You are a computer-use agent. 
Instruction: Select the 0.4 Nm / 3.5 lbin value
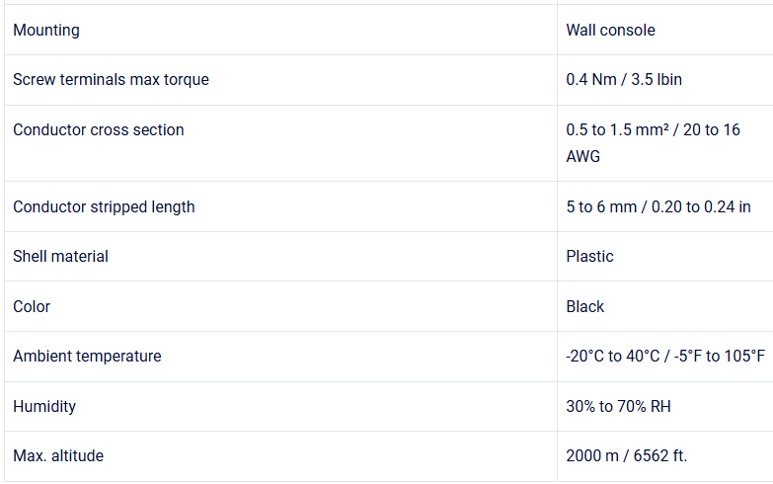click(x=623, y=79)
